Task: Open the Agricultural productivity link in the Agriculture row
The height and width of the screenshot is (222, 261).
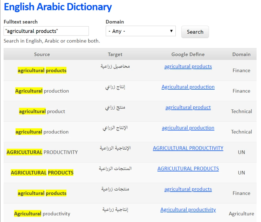Action: (188, 210)
